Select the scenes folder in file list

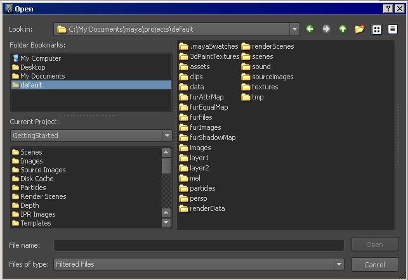[257, 56]
